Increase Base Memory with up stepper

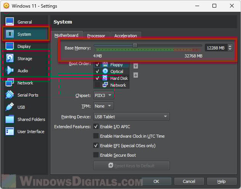pyautogui.click(x=230, y=46)
